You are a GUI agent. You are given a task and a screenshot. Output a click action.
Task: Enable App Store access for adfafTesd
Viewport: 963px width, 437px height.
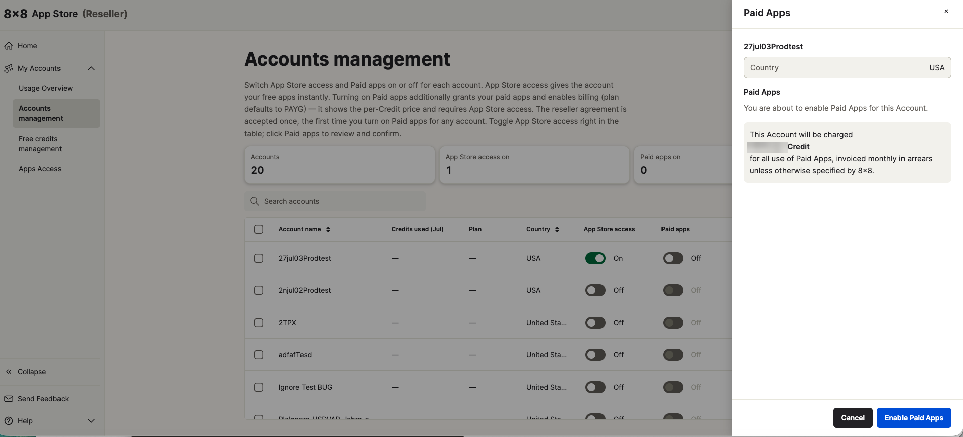point(595,355)
